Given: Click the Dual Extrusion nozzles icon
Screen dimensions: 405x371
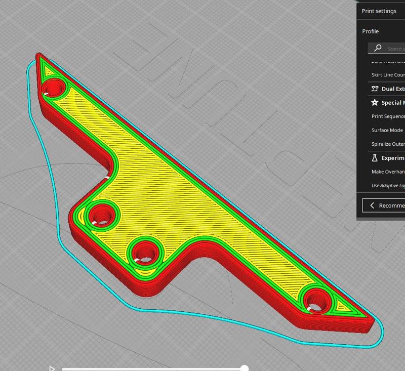Looking at the screenshot, I should 375,89.
